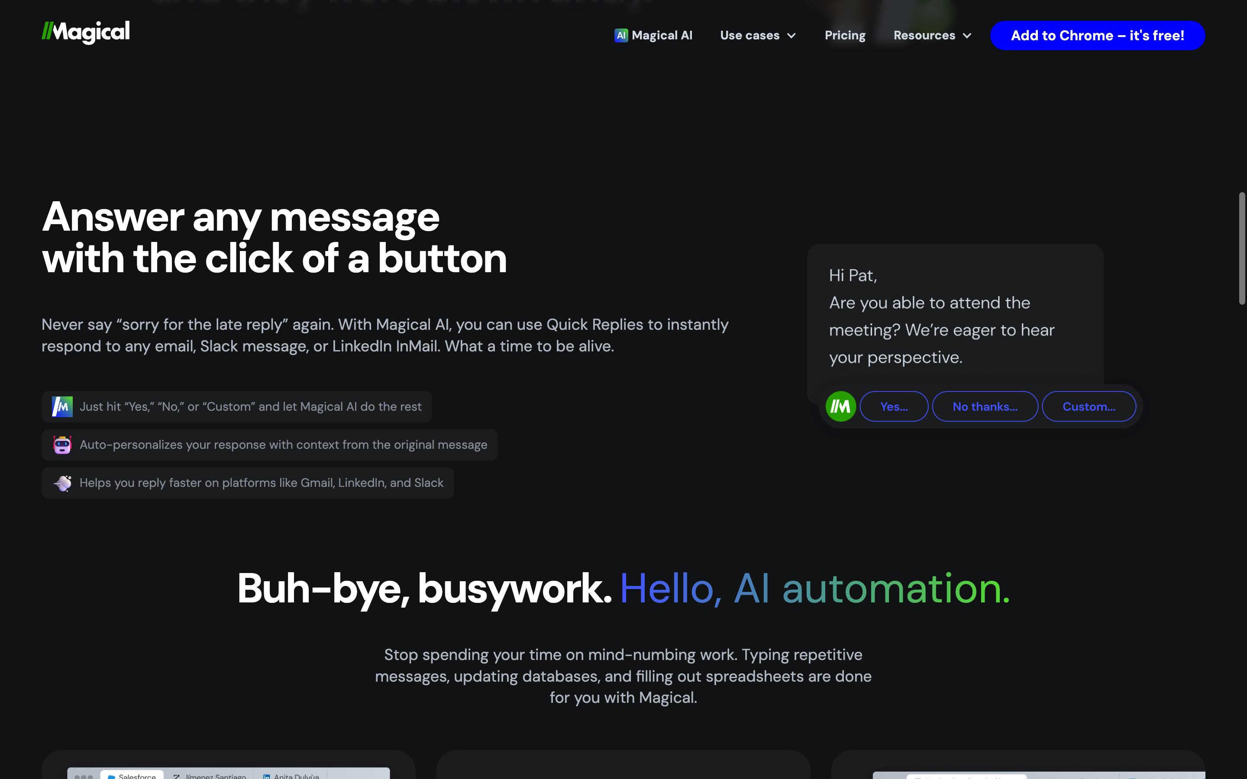1247x779 pixels.
Task: Select the Salesforce tab in bottom preview
Action: click(x=132, y=775)
